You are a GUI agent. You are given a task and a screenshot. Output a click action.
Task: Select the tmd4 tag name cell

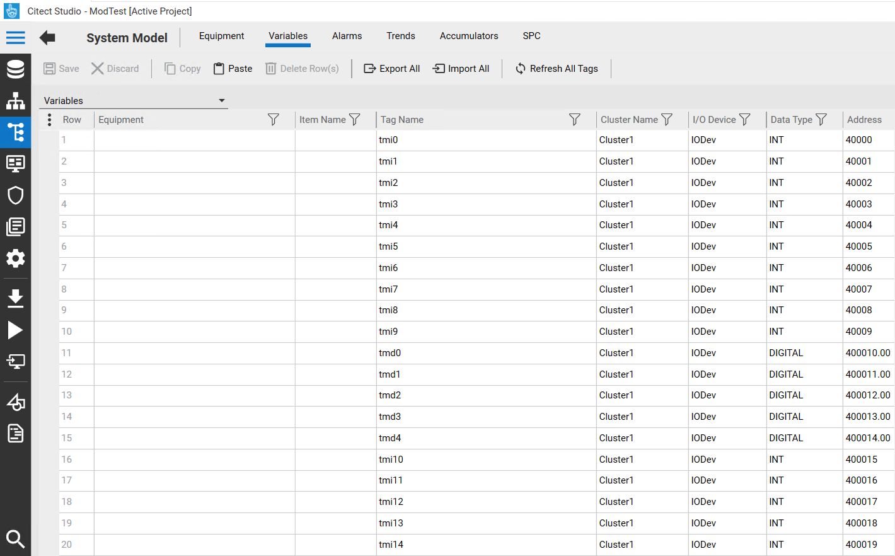(x=486, y=438)
